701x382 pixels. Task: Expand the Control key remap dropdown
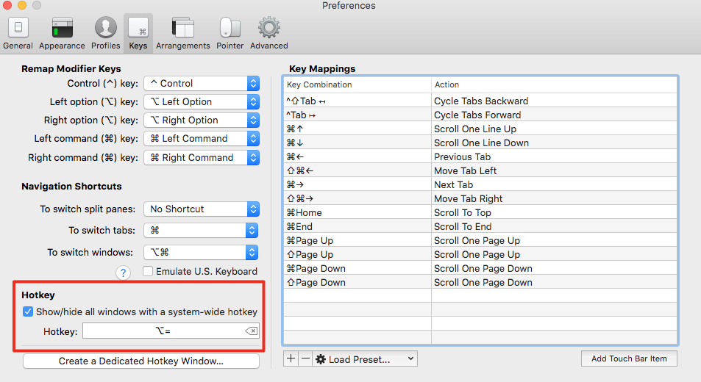202,84
